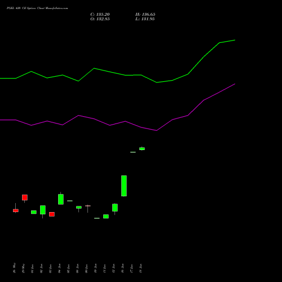Select the doji candle for 09 Jun
The width and height of the screenshot is (282, 282).
click(88, 206)
